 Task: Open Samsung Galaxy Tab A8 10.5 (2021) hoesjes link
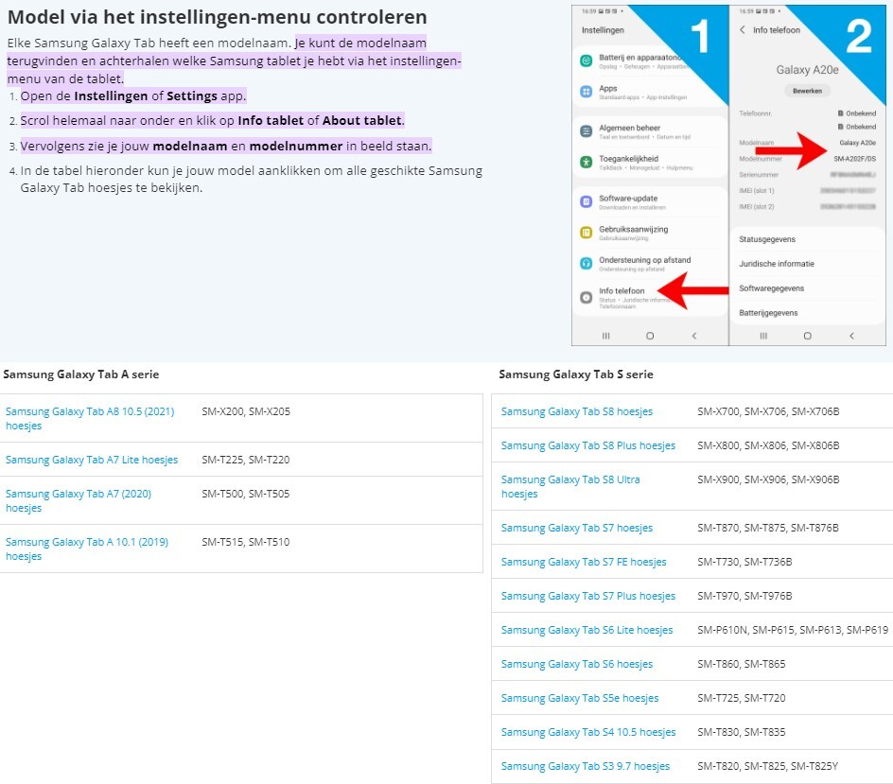tap(90, 418)
